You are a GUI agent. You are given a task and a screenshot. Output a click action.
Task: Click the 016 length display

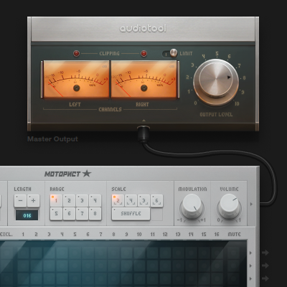click(27, 215)
